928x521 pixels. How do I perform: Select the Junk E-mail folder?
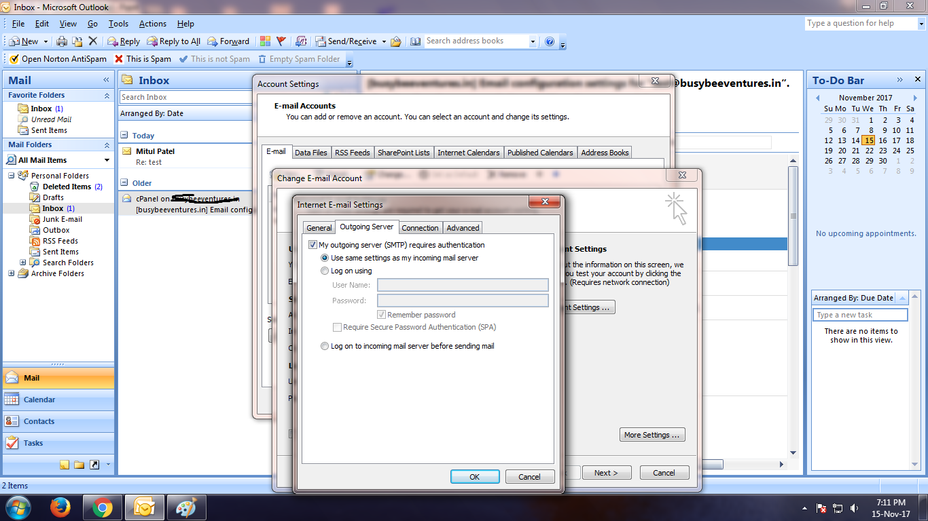coord(62,219)
